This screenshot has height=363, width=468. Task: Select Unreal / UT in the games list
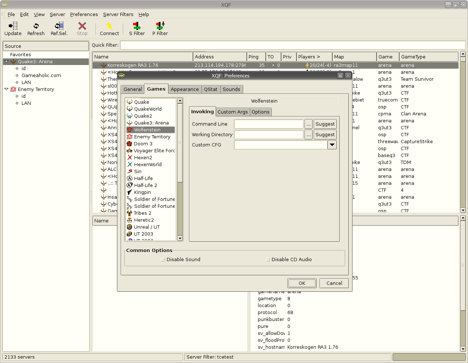[x=151, y=227]
